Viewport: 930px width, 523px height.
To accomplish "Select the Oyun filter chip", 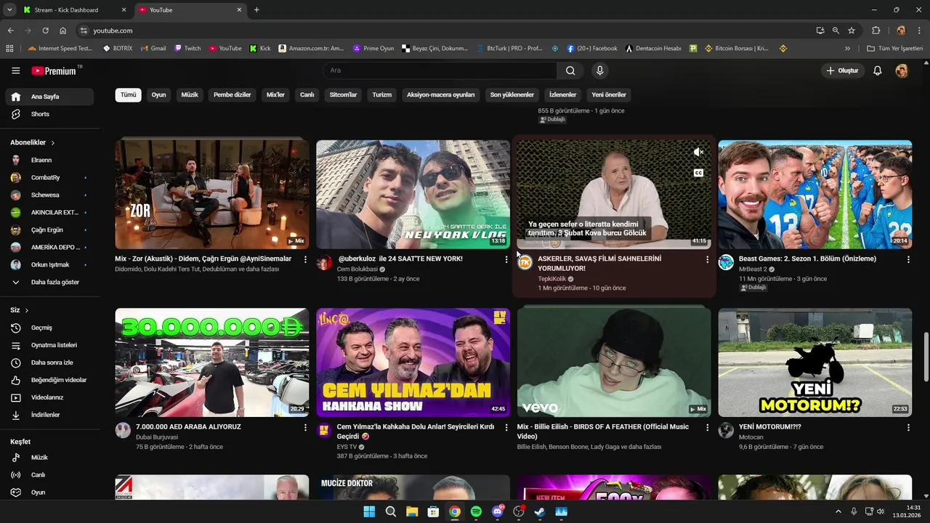I will point(158,95).
